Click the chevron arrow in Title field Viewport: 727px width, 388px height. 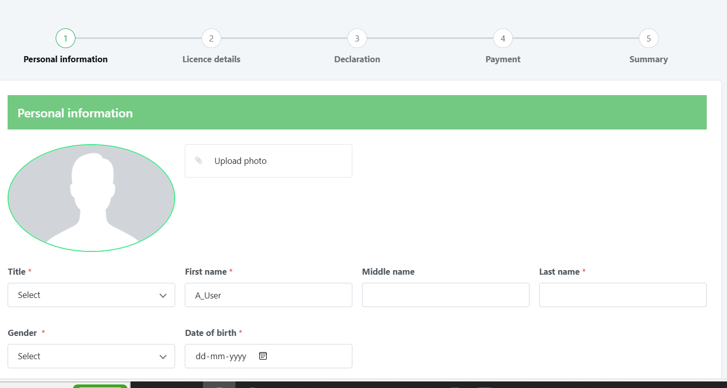click(x=163, y=295)
